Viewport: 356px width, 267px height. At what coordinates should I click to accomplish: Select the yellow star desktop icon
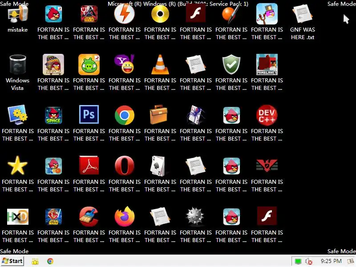(x=17, y=165)
